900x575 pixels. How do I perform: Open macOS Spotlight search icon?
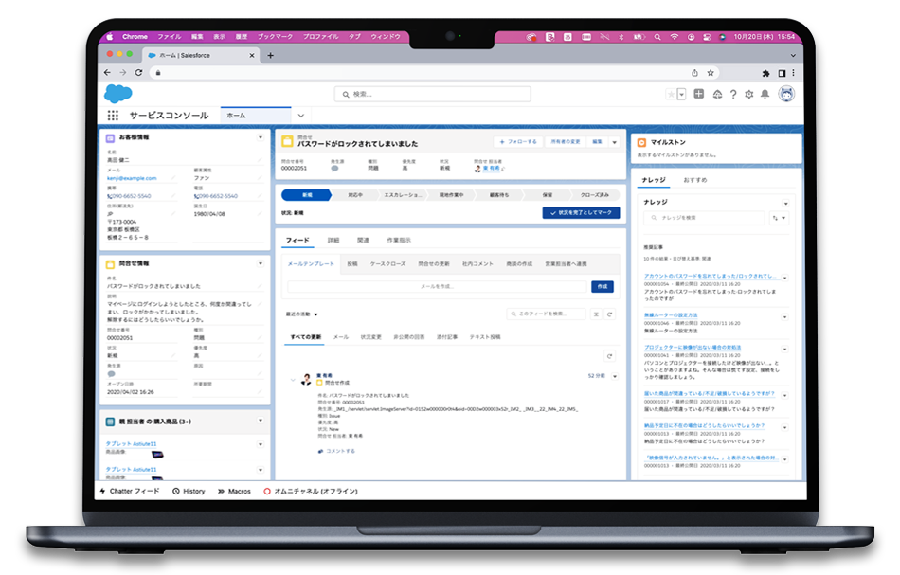point(657,37)
